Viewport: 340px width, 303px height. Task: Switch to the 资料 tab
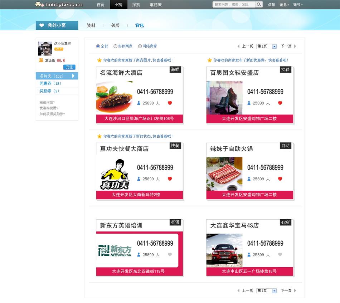click(x=91, y=25)
